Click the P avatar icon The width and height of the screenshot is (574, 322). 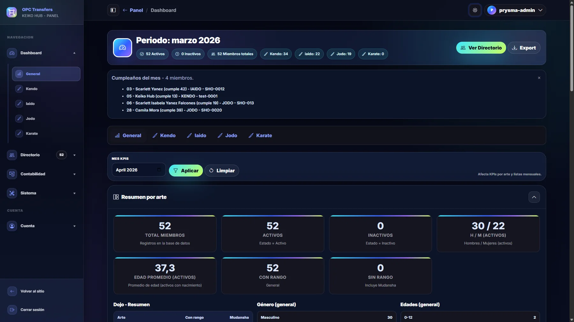(x=492, y=10)
